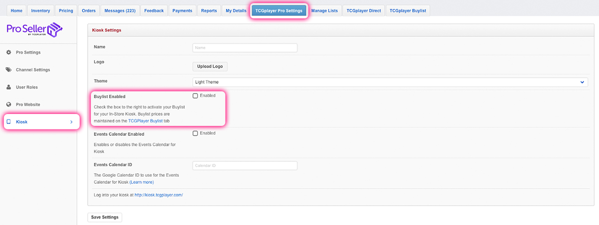The width and height of the screenshot is (599, 225).
Task: Click the Buylist Enabled label
Action: (110, 97)
